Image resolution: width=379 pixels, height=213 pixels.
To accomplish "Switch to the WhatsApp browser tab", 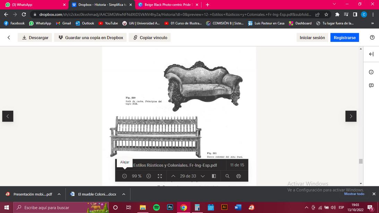I will tap(35, 5).
